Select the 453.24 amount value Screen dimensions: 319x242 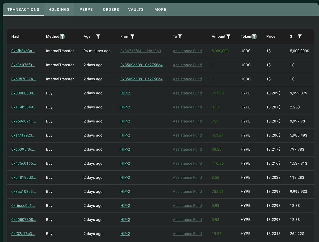(218, 135)
